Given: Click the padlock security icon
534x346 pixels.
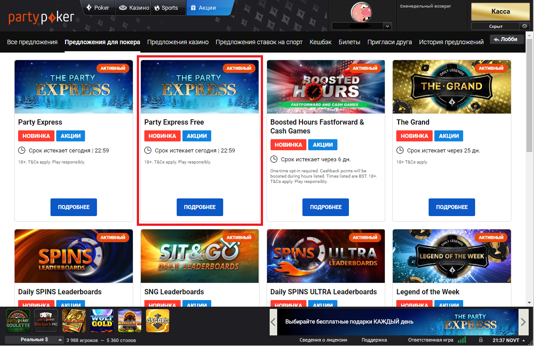Looking at the screenshot, I should (x=481, y=340).
